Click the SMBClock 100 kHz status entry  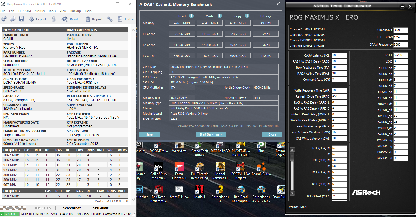89,214
